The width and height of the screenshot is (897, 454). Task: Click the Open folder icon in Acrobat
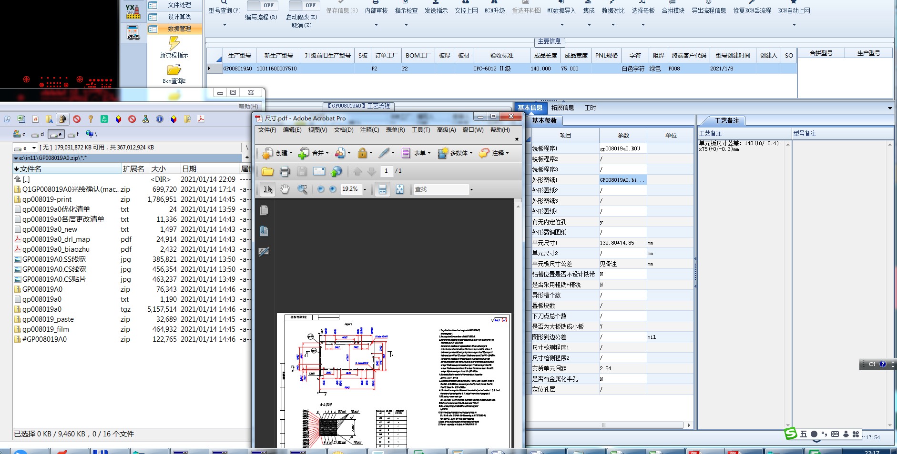[x=267, y=171]
